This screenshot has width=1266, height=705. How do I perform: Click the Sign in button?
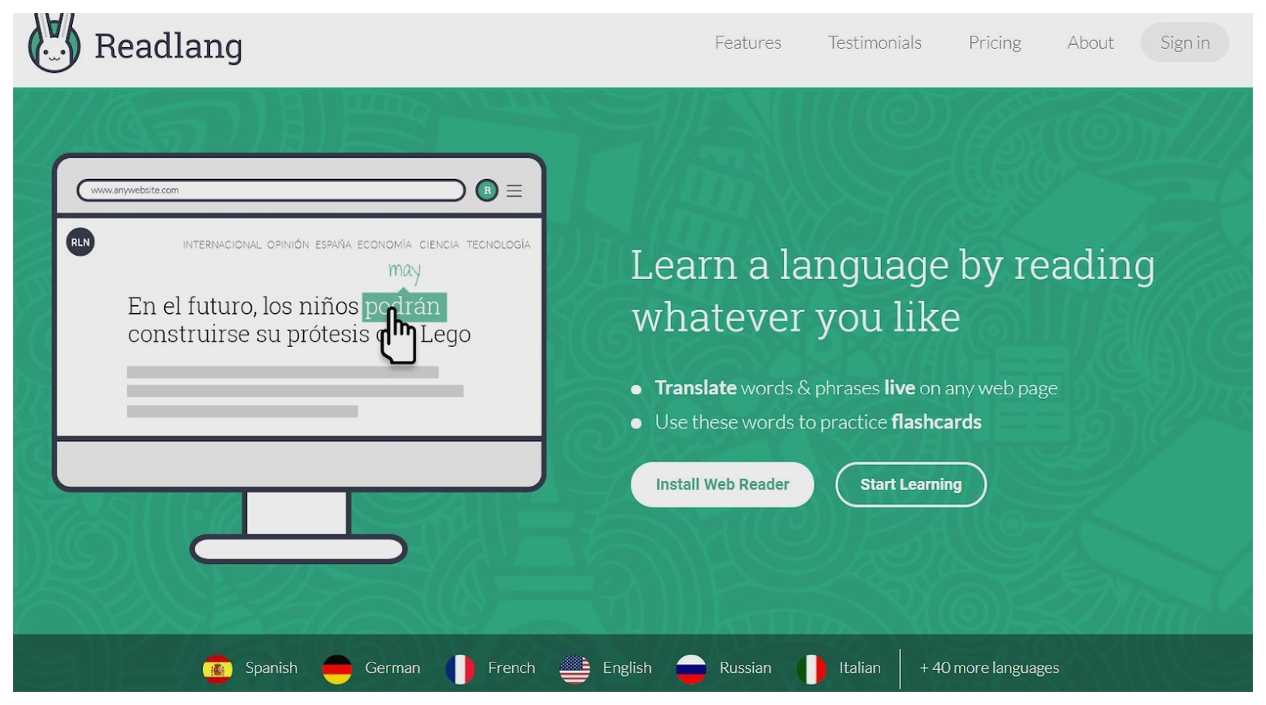coord(1185,43)
